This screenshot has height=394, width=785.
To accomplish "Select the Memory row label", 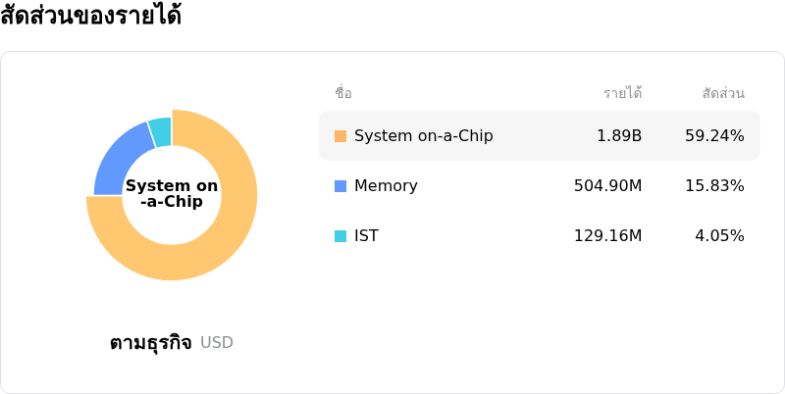I will (x=386, y=186).
